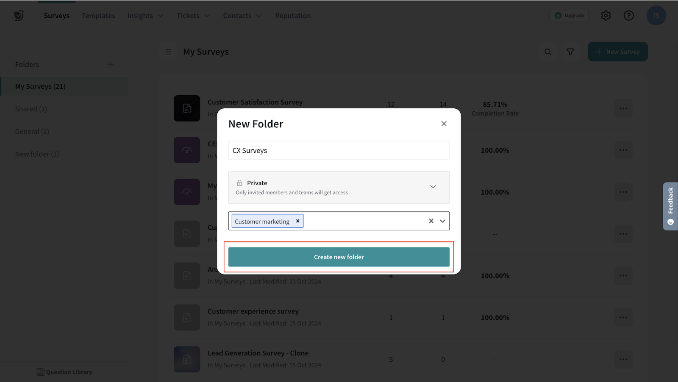The height and width of the screenshot is (382, 678).
Task: Close the New Folder dialog
Action: tap(444, 124)
